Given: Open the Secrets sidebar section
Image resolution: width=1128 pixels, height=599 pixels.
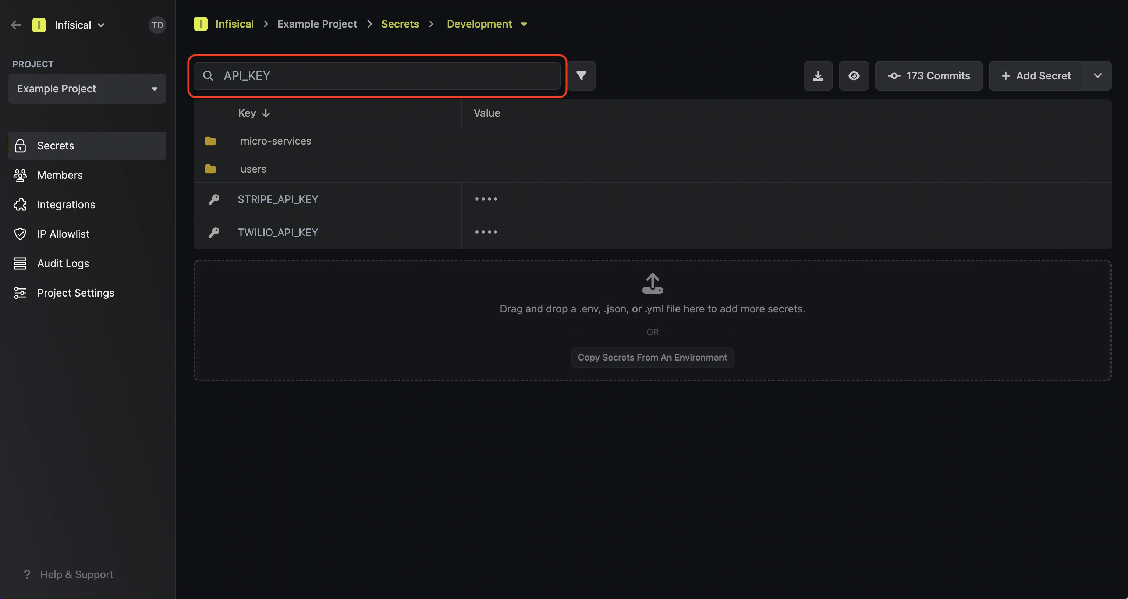Looking at the screenshot, I should 87,146.
